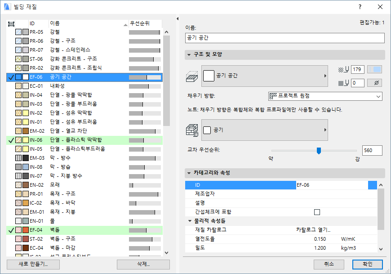Click 삭제... button
Image resolution: width=391 pixels, height=274 pixels.
(x=143, y=264)
